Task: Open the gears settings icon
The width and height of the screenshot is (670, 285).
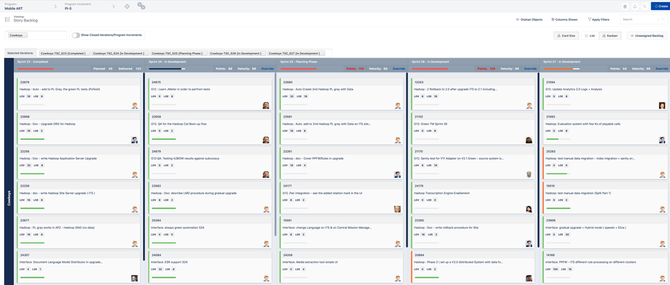Action: coord(141,6)
